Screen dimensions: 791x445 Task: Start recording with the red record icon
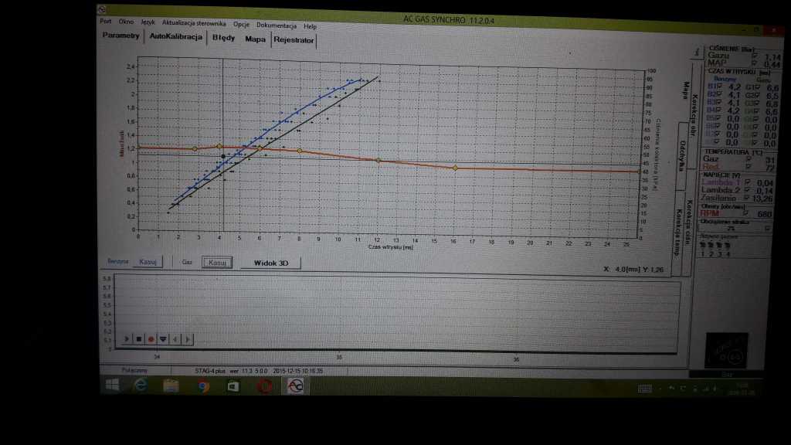coord(151,338)
